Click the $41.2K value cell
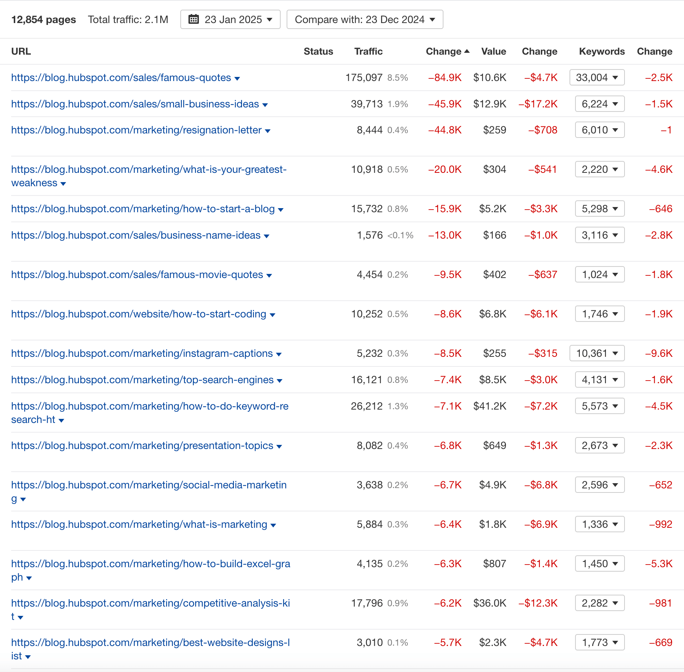Screen dimensions: 684x672 coord(490,406)
